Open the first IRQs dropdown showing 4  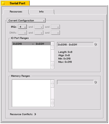(x=22, y=27)
